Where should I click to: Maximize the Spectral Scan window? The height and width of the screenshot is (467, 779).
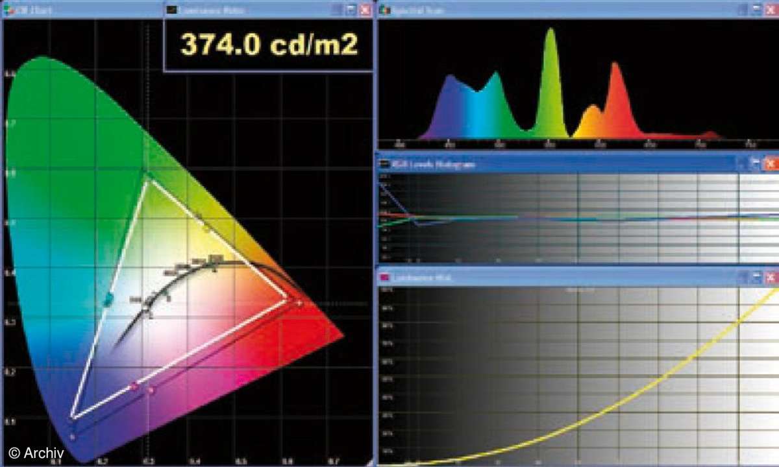757,10
